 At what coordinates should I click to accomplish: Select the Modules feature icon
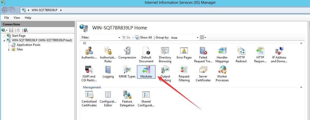pyautogui.click(x=146, y=72)
